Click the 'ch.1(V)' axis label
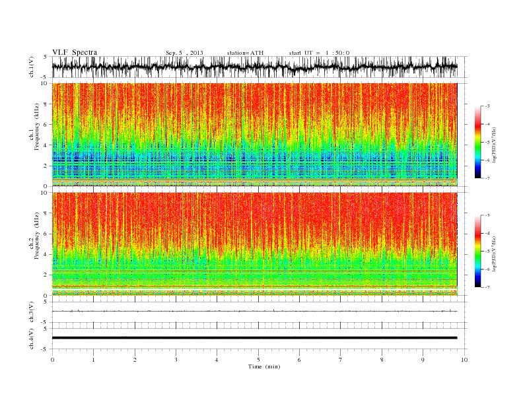 [32, 68]
